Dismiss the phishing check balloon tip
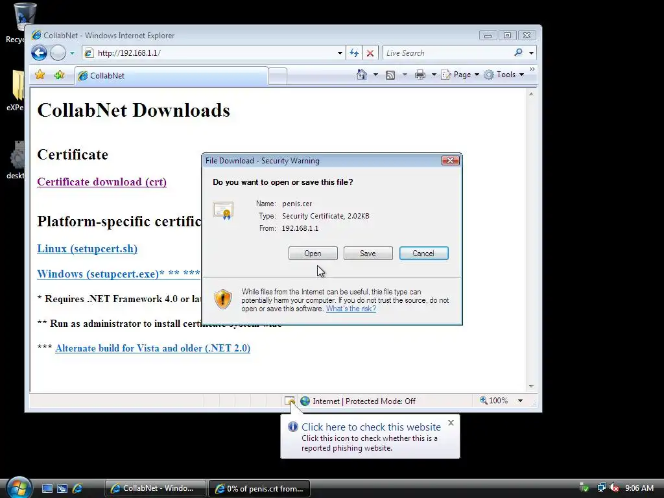The image size is (664, 498). (x=451, y=423)
